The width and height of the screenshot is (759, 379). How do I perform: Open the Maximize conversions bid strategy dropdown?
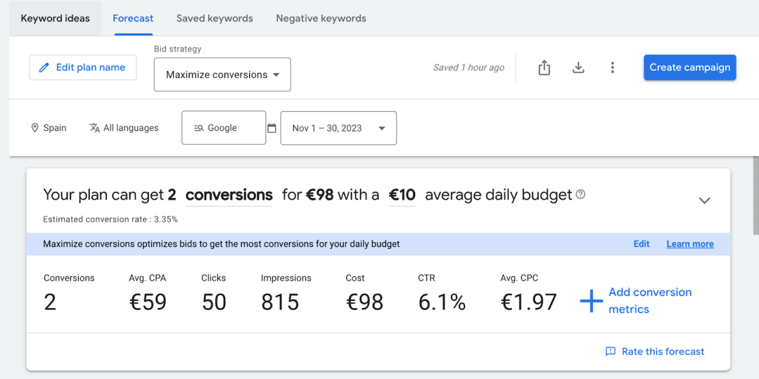[x=222, y=75]
